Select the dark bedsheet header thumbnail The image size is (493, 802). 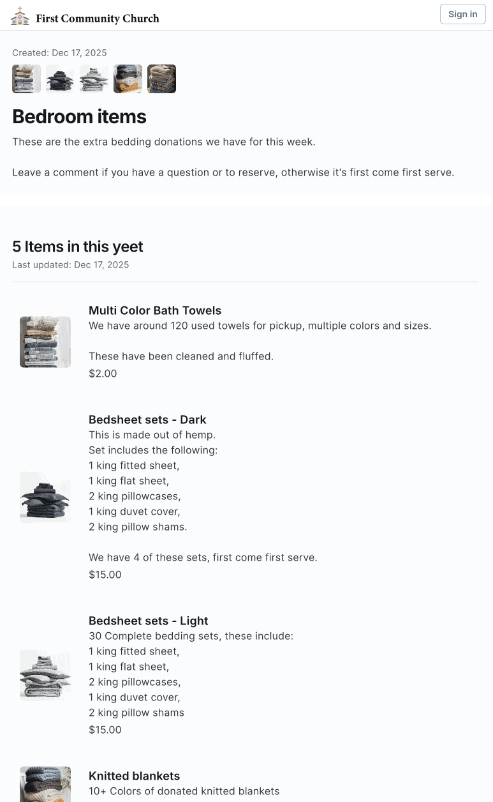[60, 79]
